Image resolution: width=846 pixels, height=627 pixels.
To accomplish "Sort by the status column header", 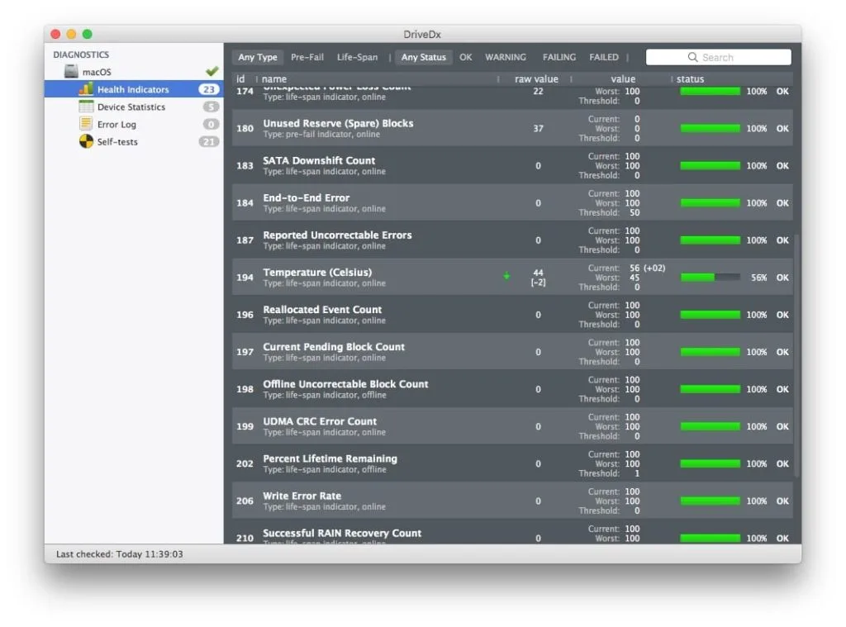I will coord(690,78).
